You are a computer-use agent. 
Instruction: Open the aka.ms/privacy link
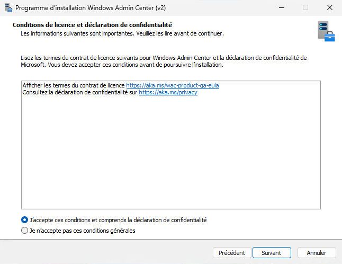(168, 92)
